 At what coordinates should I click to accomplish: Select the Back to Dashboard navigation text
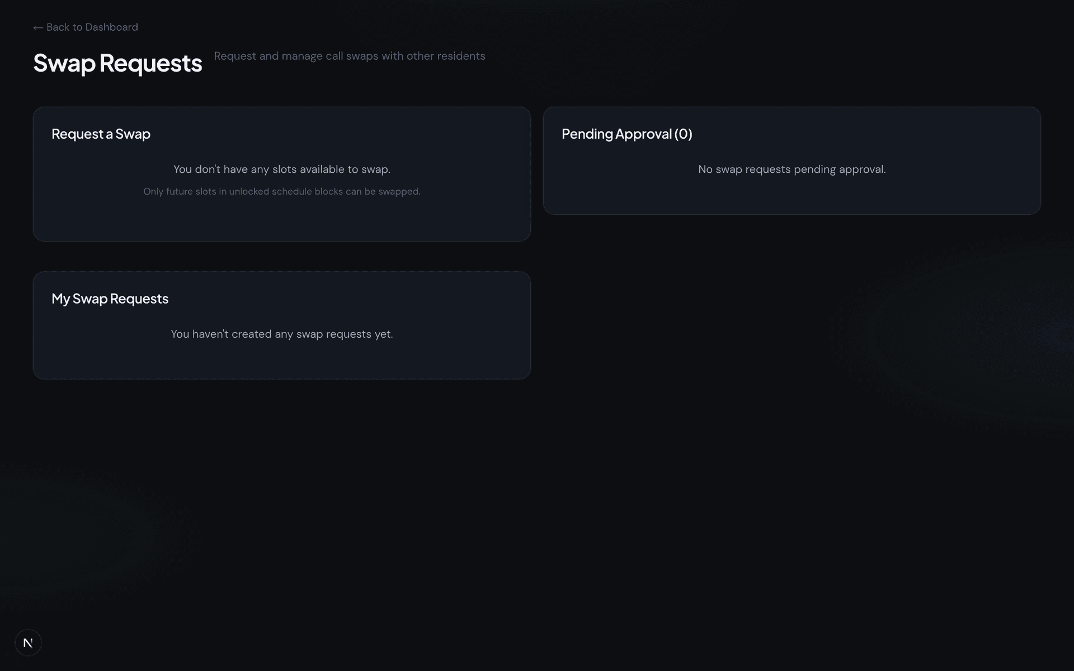pos(92,27)
